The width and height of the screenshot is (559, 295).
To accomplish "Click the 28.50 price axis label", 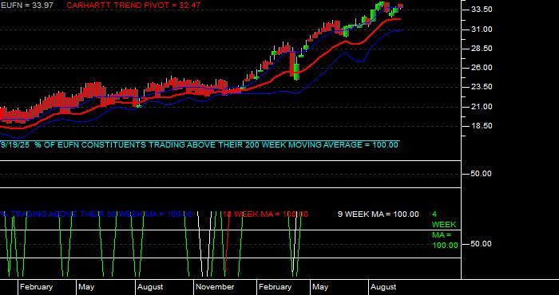I will click(x=482, y=48).
